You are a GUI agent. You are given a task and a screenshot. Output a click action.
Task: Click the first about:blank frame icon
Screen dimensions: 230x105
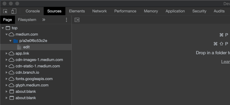coord(11,92)
